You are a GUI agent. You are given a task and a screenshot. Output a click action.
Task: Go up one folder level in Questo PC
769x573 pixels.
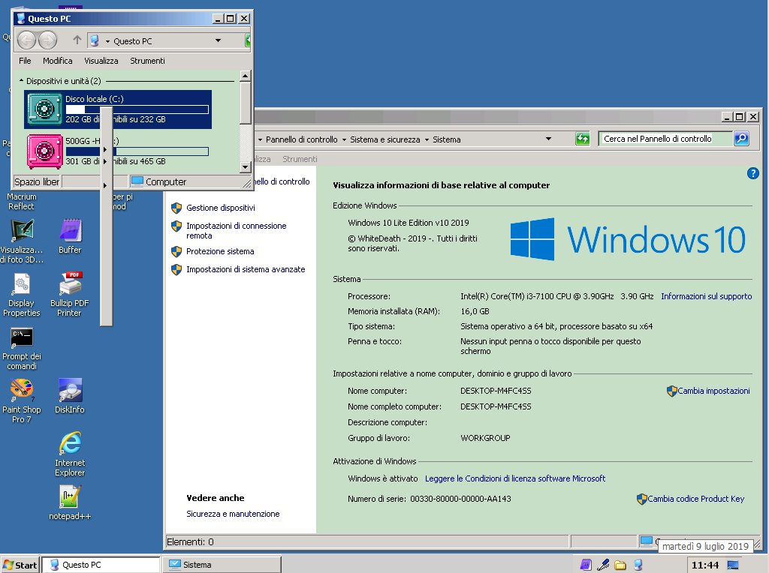point(77,40)
